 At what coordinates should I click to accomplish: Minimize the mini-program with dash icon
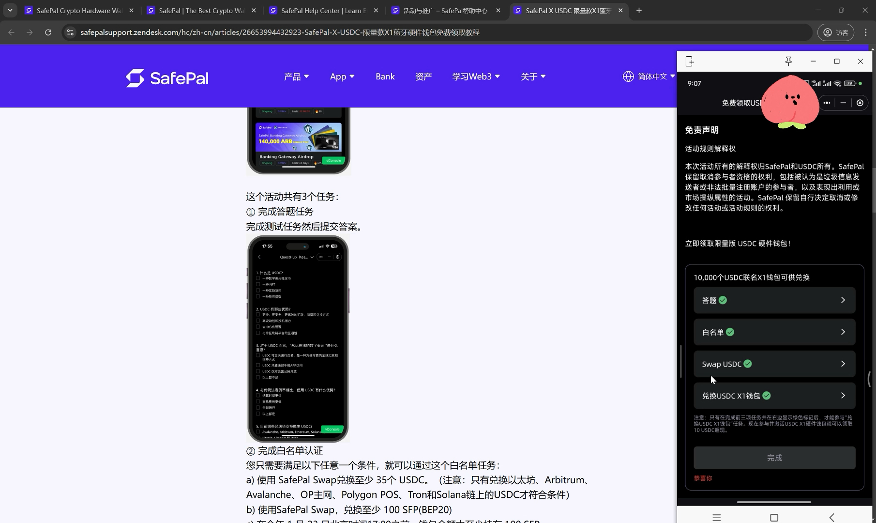tap(843, 103)
